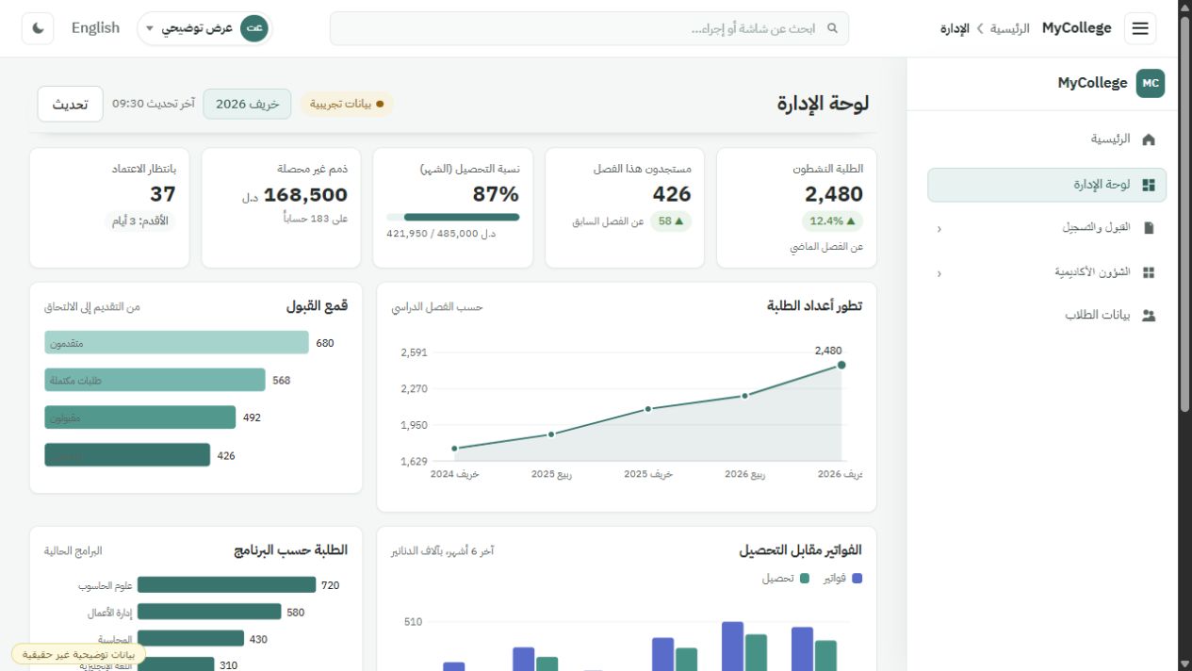Viewport: 1192px width, 671px height.
Task: Click the طلبات مكتملة funnel bar
Action: [155, 380]
